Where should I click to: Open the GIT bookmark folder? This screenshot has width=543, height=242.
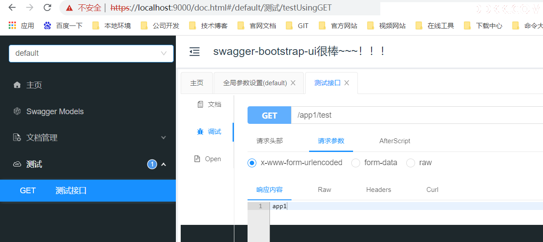297,25
